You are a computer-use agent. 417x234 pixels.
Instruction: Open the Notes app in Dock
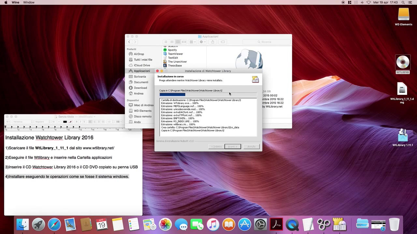118,224
